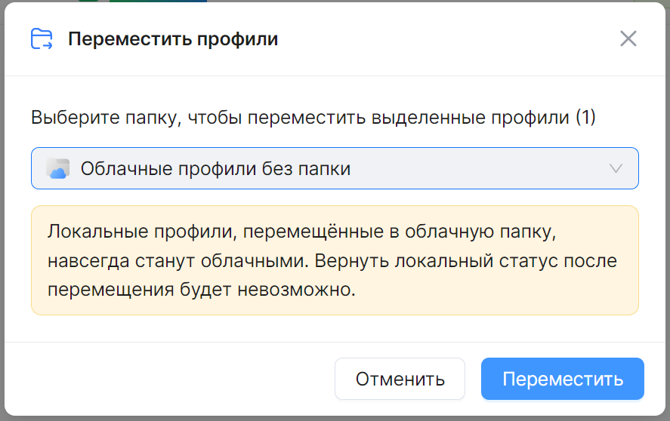Close the Переместить профили dialog with the X

(x=628, y=39)
